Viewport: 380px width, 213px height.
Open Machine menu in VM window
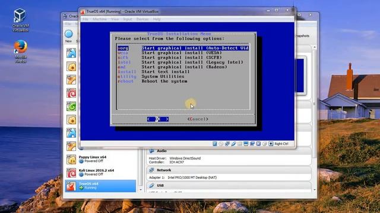point(100,19)
